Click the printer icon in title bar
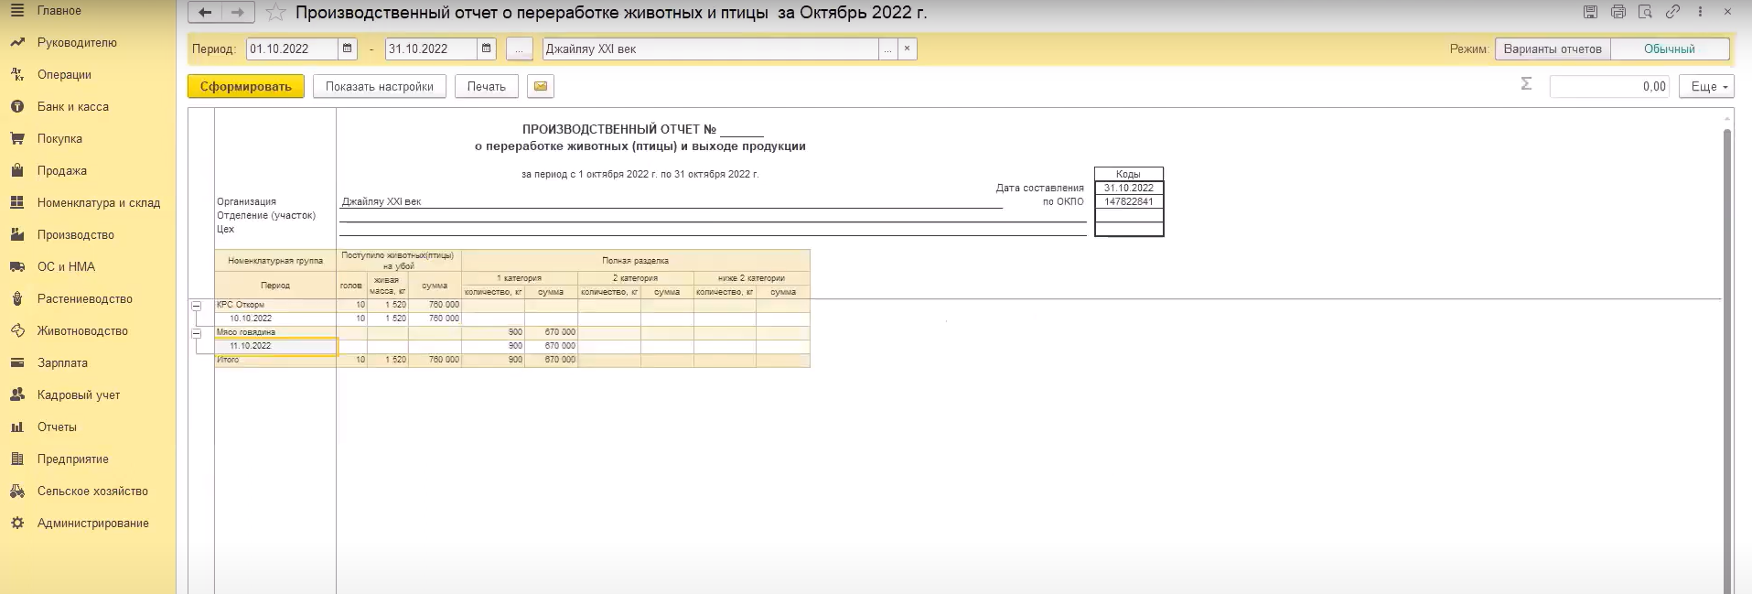1752x594 pixels. coord(1618,12)
